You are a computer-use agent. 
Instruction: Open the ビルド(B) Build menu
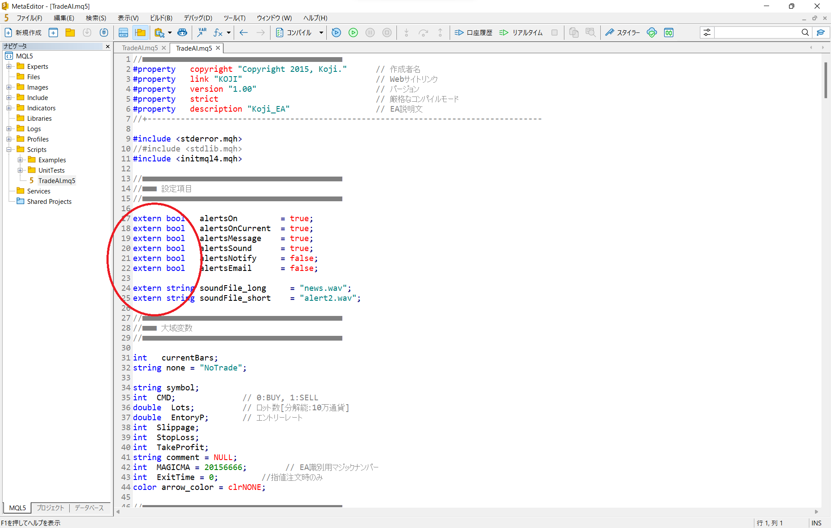coord(161,18)
